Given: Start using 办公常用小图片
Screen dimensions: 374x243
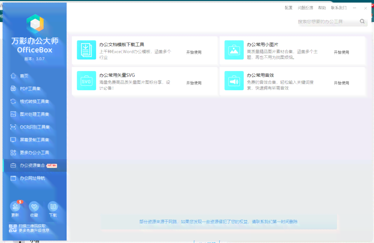Looking at the screenshot, I should (341, 52).
